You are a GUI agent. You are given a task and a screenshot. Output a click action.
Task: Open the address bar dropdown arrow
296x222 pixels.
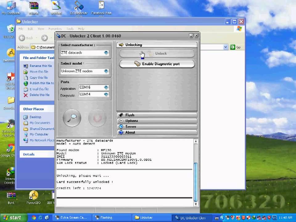225,47
